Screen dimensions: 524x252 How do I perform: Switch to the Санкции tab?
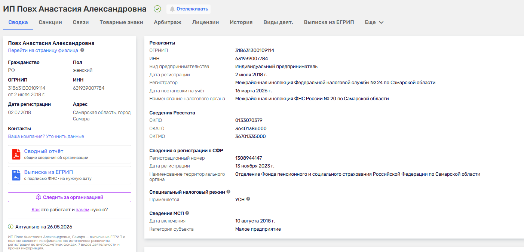point(50,22)
